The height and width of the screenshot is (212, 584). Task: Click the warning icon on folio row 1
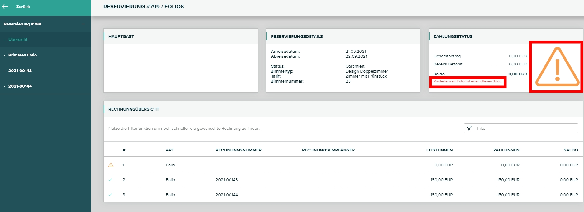111,165
